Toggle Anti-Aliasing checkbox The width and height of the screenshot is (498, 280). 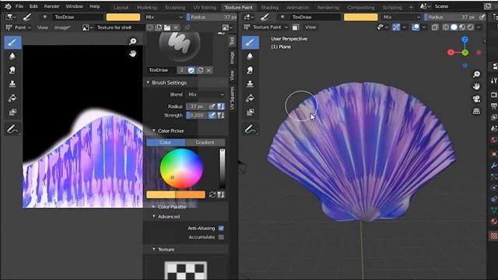pyautogui.click(x=221, y=228)
